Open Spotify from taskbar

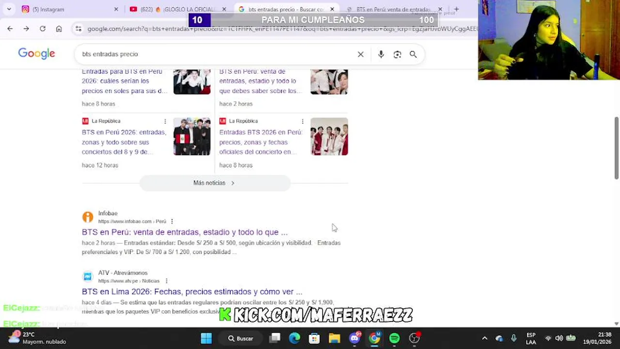point(394,338)
